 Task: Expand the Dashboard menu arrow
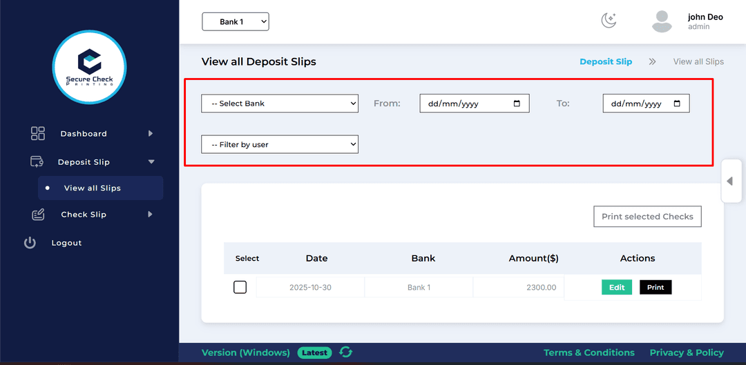pos(151,133)
